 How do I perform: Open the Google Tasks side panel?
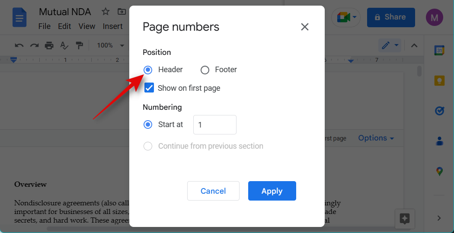pos(439,111)
